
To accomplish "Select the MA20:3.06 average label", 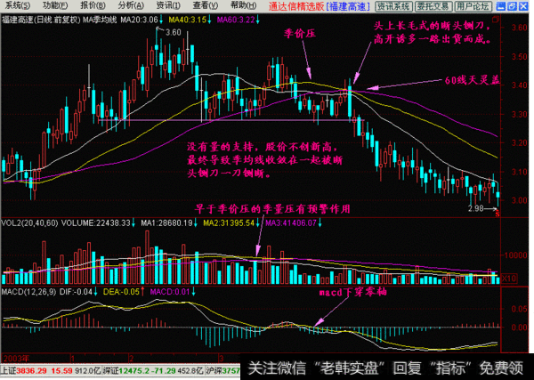I will click(138, 20).
